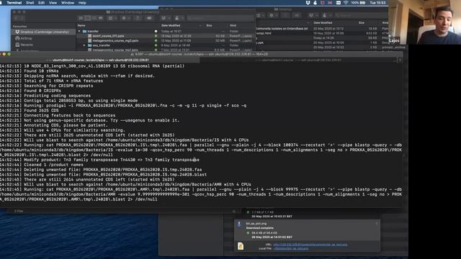Sort by Date Modified in Dropbox Finder window
Viewport: 461px width, 259px height.
pos(171,26)
